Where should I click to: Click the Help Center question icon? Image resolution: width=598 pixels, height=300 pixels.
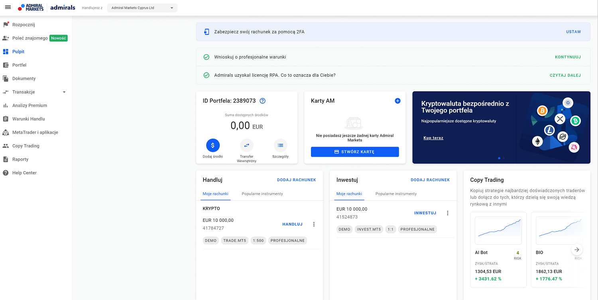coord(6,173)
